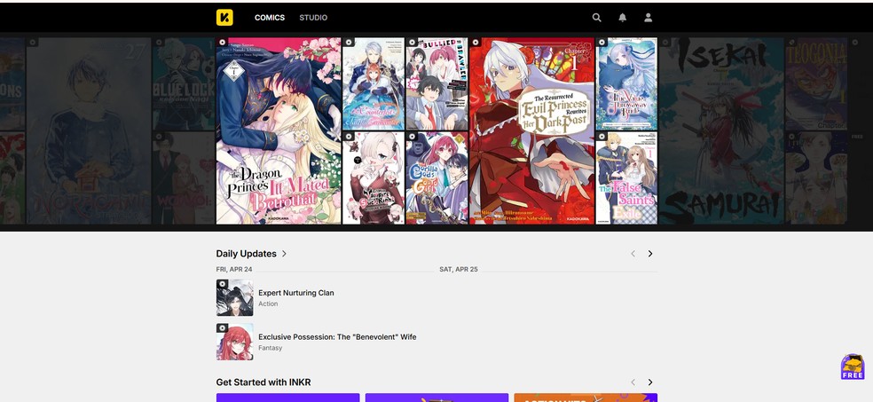Go to previous Daily Updates page
This screenshot has height=402, width=873.
pos(633,253)
